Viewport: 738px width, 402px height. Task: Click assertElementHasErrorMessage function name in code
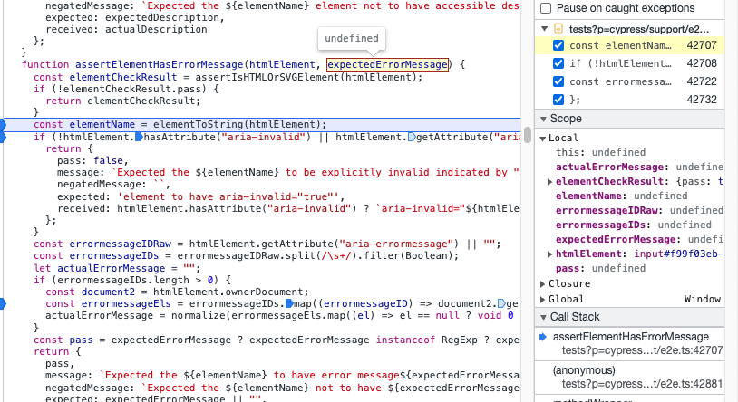[x=159, y=64]
